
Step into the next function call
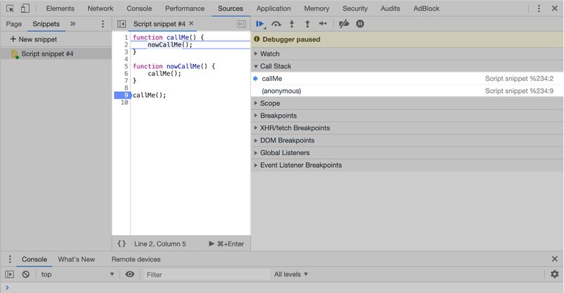[x=292, y=24]
